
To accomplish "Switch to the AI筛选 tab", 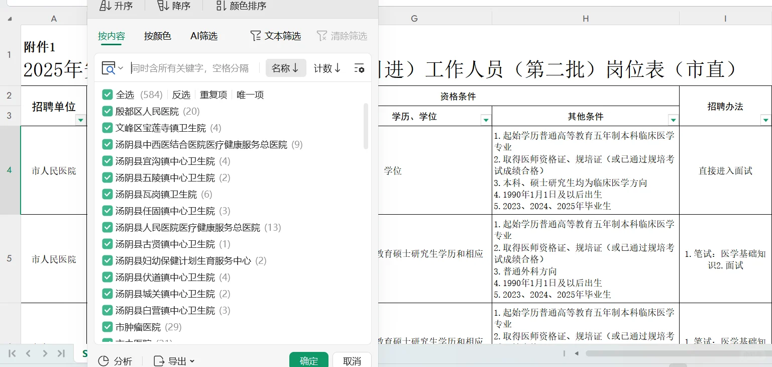I will coord(204,36).
